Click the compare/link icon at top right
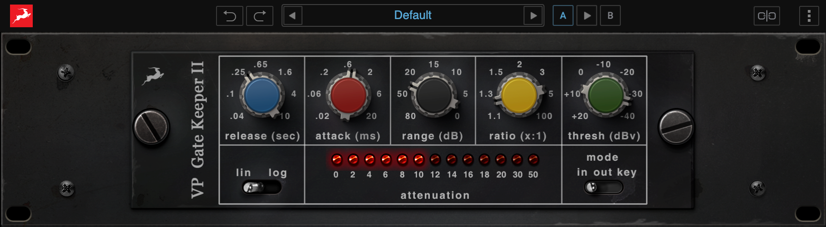The height and width of the screenshot is (227, 826). coord(766,16)
